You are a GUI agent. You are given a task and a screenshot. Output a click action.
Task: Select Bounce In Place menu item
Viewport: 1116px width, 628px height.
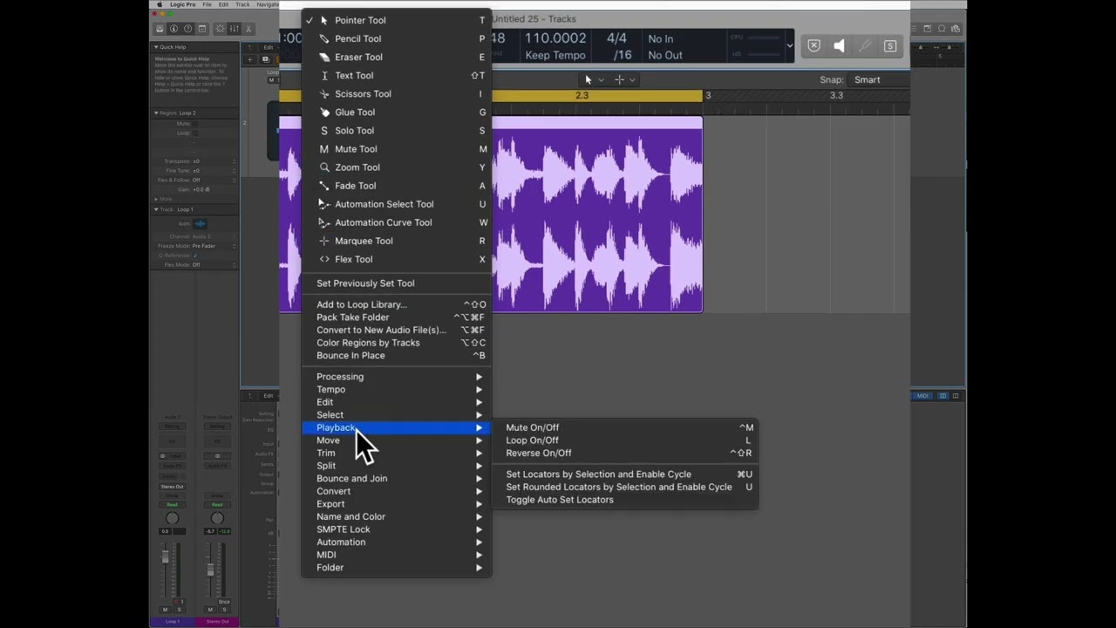(x=396, y=356)
